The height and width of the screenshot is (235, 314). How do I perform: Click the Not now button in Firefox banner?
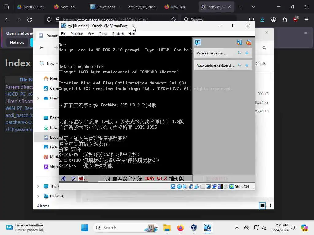17,42
